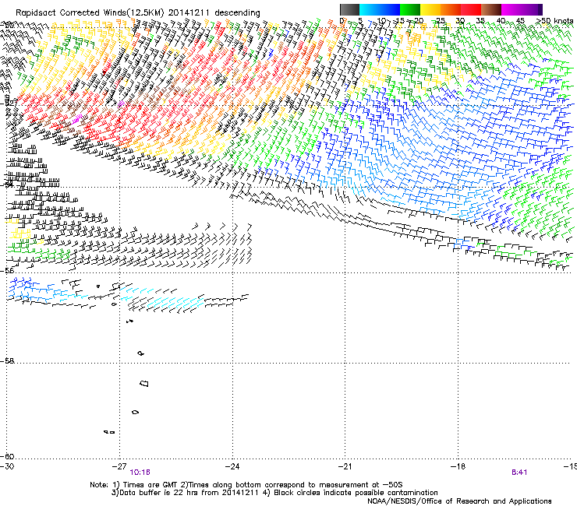Click the '-56' latitude axis label
Viewport: 577px width, 506px height.
pyautogui.click(x=8, y=271)
